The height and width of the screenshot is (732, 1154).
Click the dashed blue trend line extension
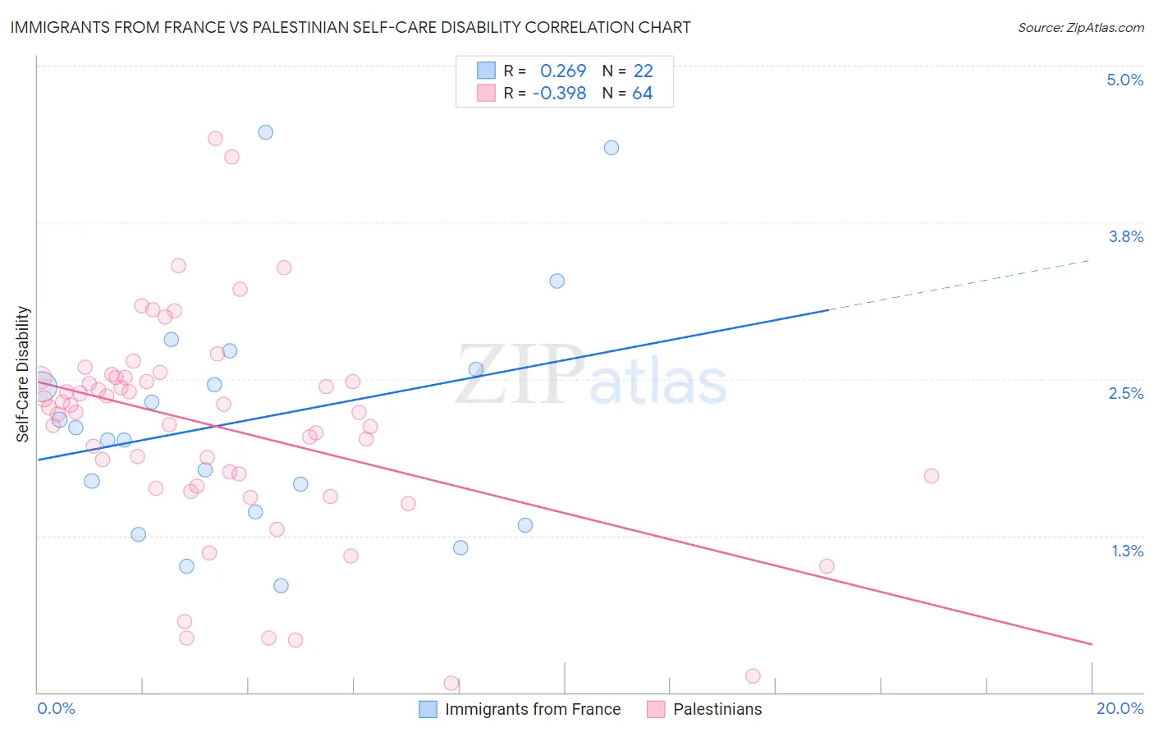pos(959,285)
